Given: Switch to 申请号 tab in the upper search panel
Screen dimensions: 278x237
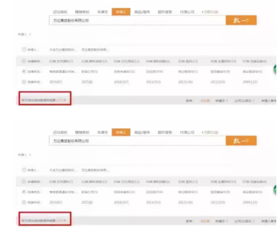Looking at the screenshot, I should [x=102, y=12].
